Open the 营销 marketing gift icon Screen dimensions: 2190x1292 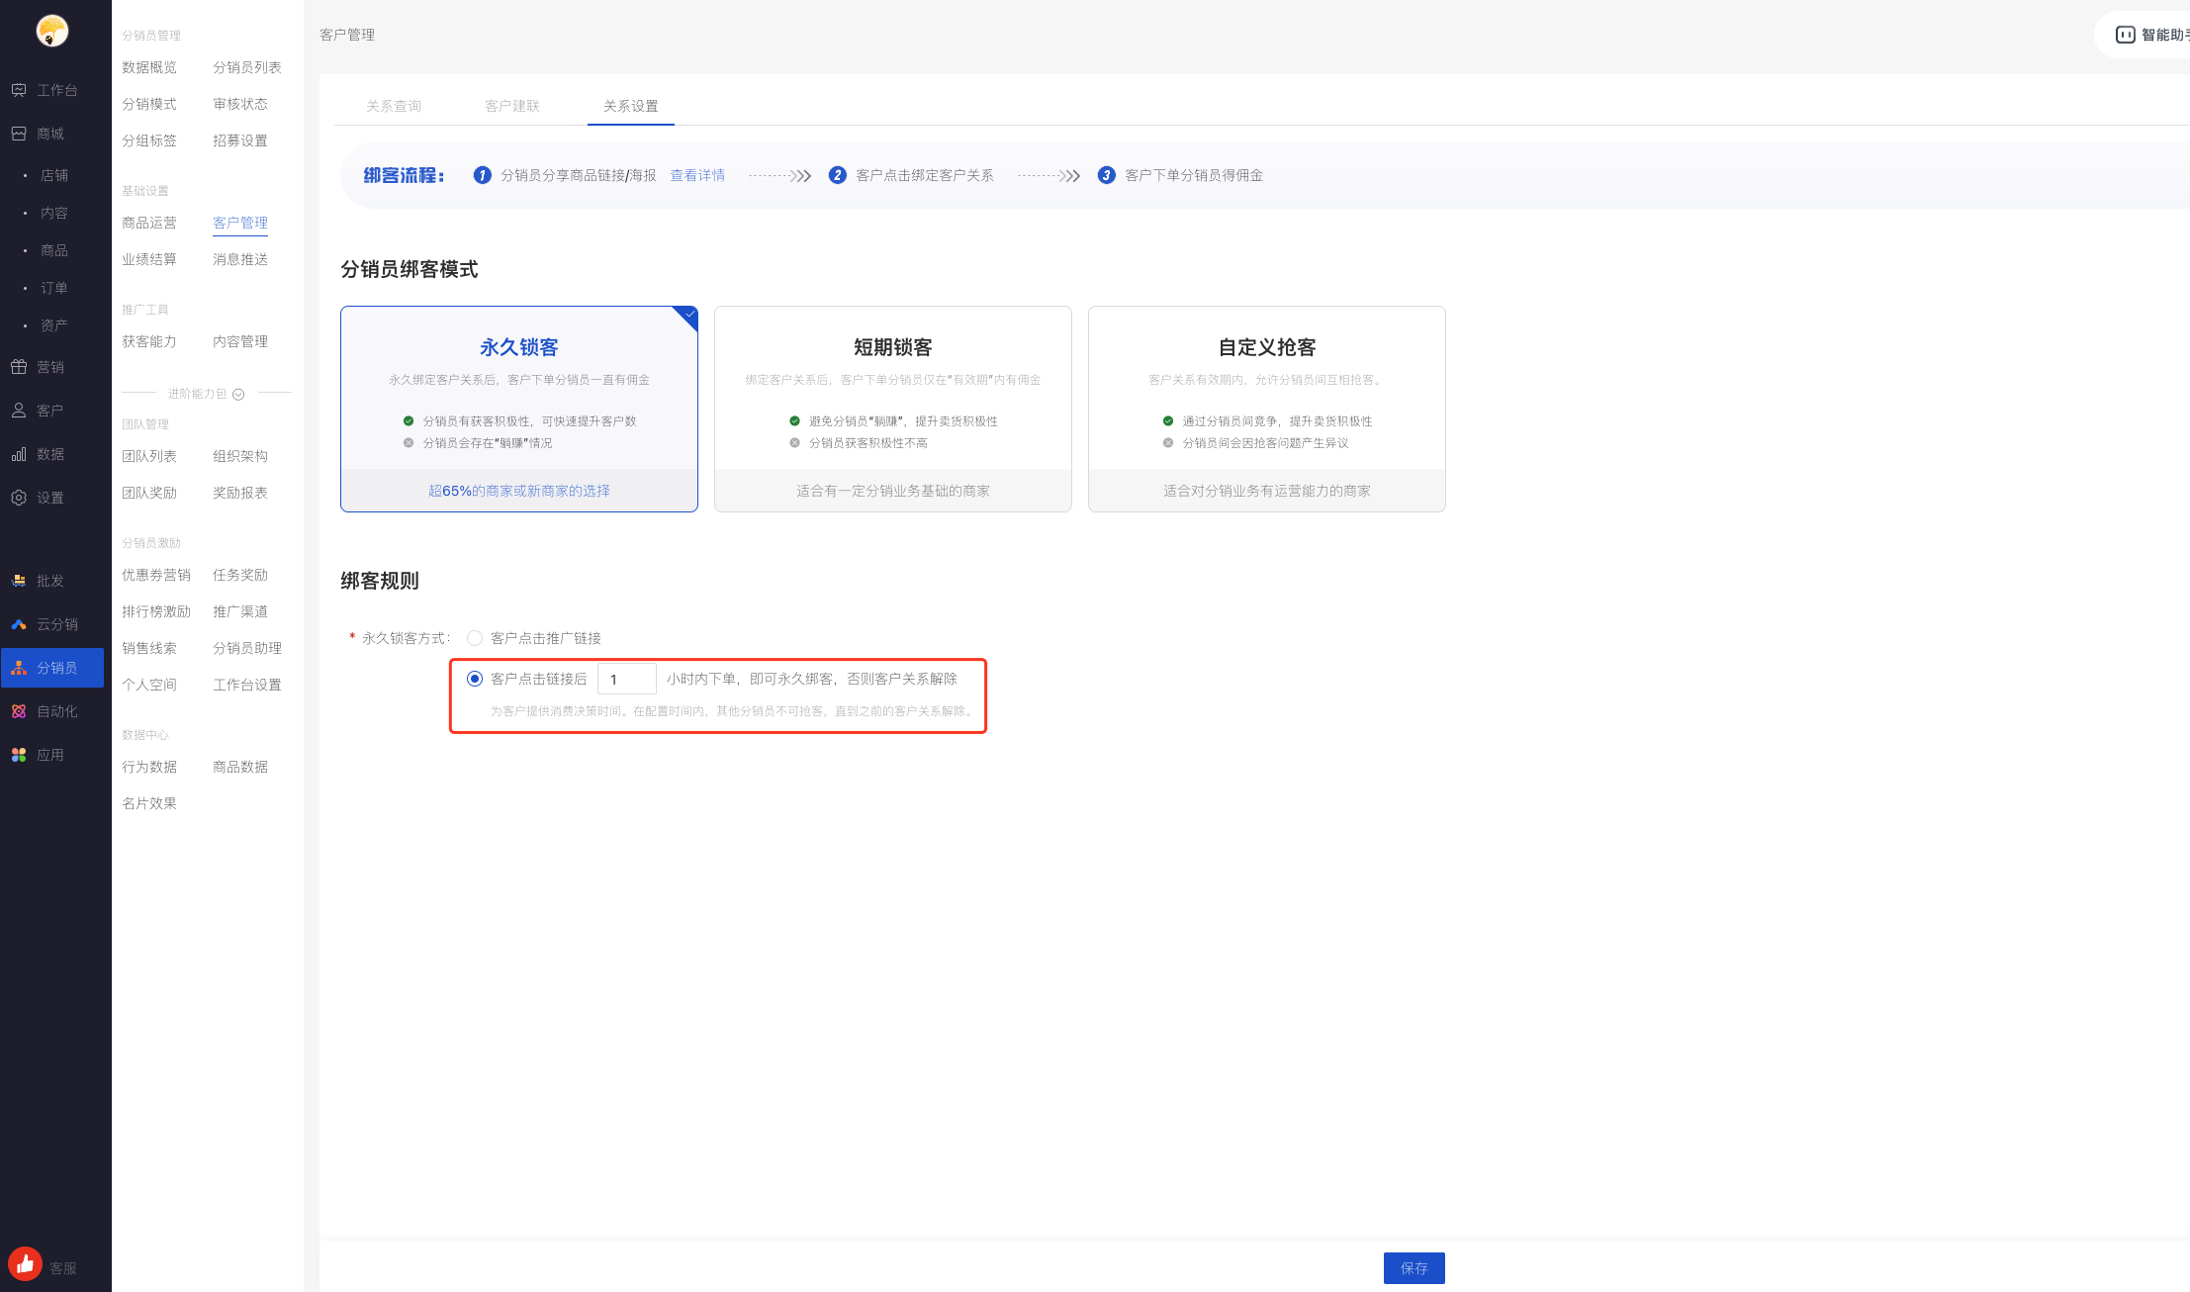click(x=19, y=367)
